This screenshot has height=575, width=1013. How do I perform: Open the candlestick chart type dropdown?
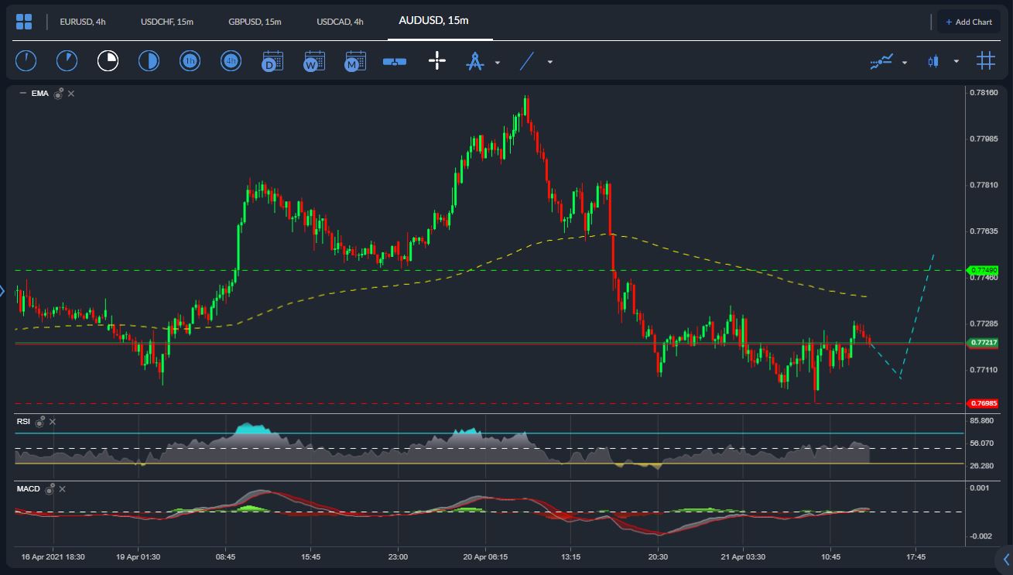[x=955, y=61]
